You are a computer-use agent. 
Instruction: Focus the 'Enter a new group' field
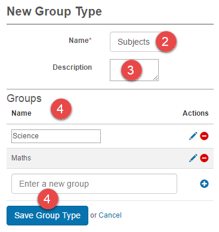[x=94, y=184]
